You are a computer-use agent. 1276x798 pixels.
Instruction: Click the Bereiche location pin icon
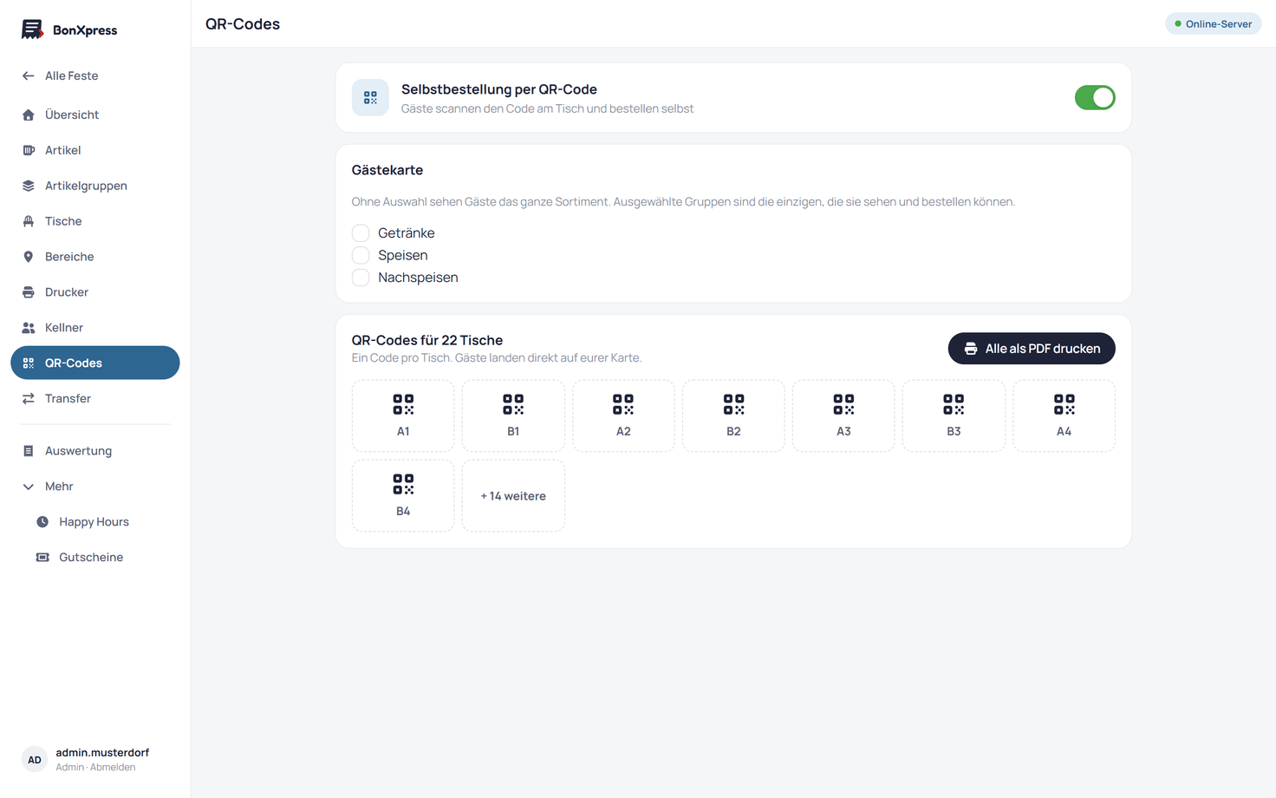(x=29, y=257)
